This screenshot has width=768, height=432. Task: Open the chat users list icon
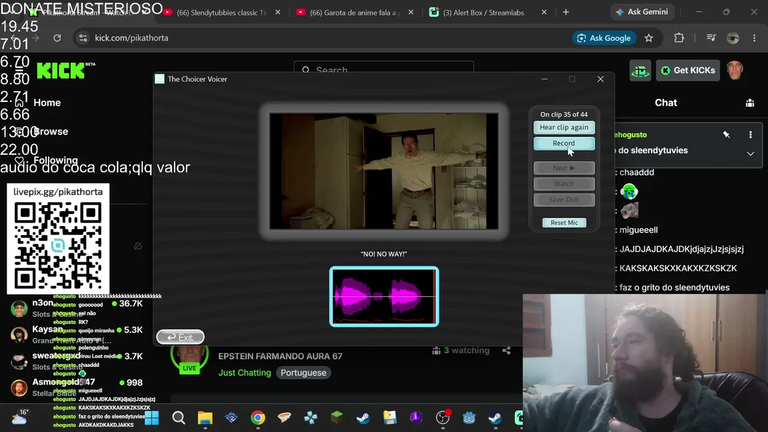coord(750,103)
